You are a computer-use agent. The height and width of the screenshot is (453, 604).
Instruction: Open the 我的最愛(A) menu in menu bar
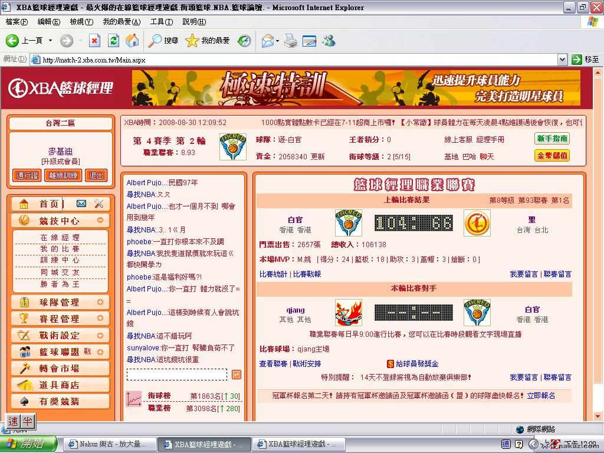(122, 22)
